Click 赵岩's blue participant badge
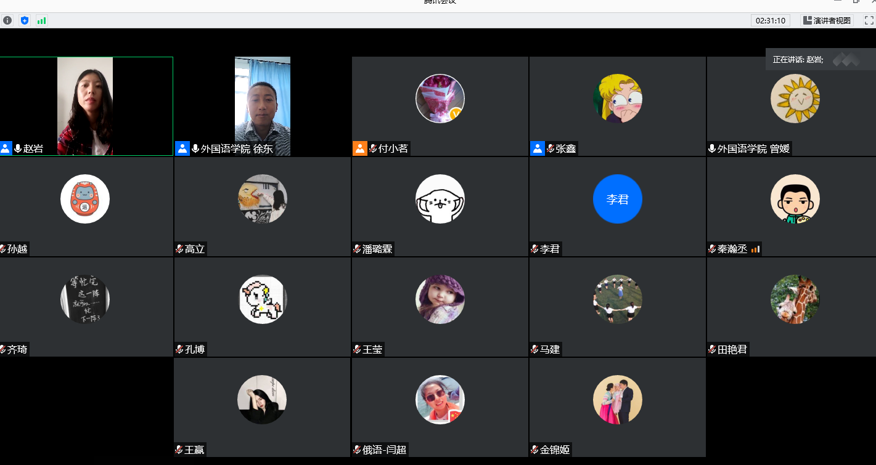Image resolution: width=876 pixels, height=465 pixels. tap(6, 148)
